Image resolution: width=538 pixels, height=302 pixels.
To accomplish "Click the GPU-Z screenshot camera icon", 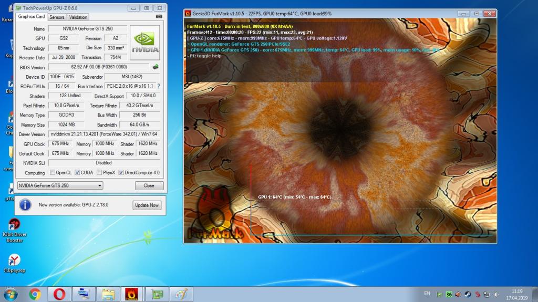I will click(159, 16).
